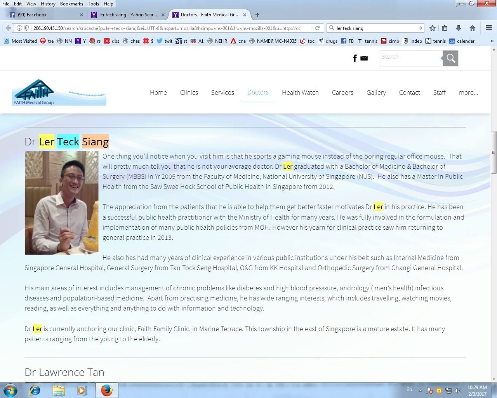Open the Help menu
497x398 pixels.
coord(108,3)
